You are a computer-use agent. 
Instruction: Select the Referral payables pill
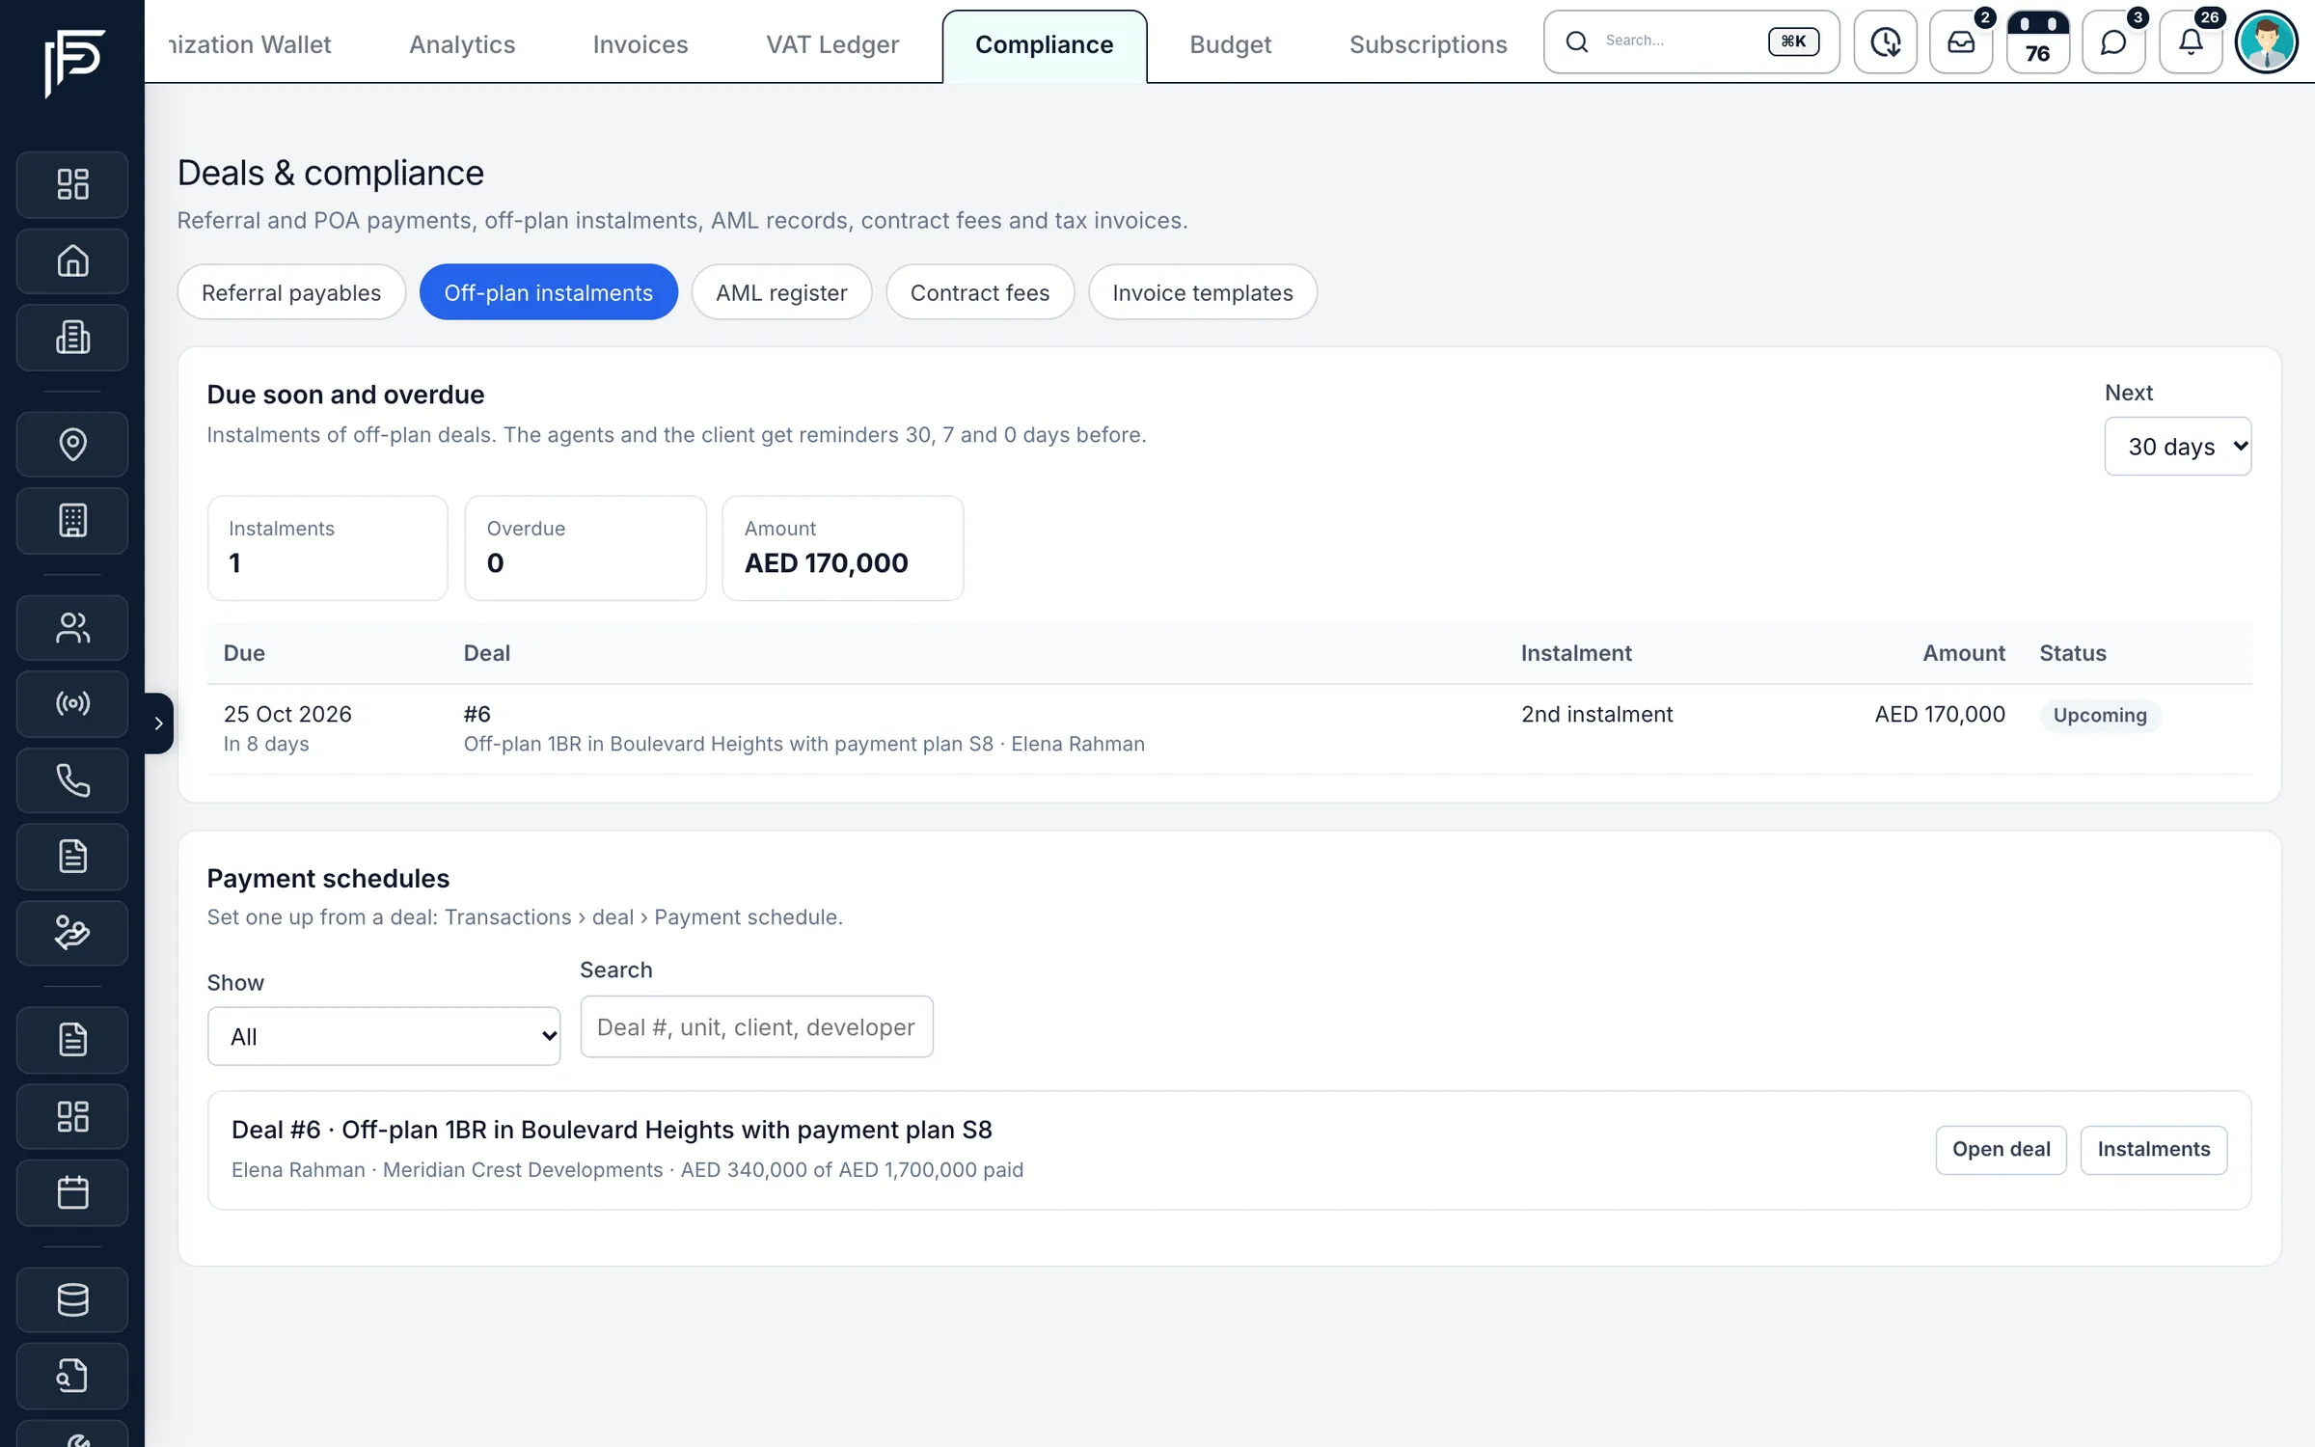(x=291, y=292)
